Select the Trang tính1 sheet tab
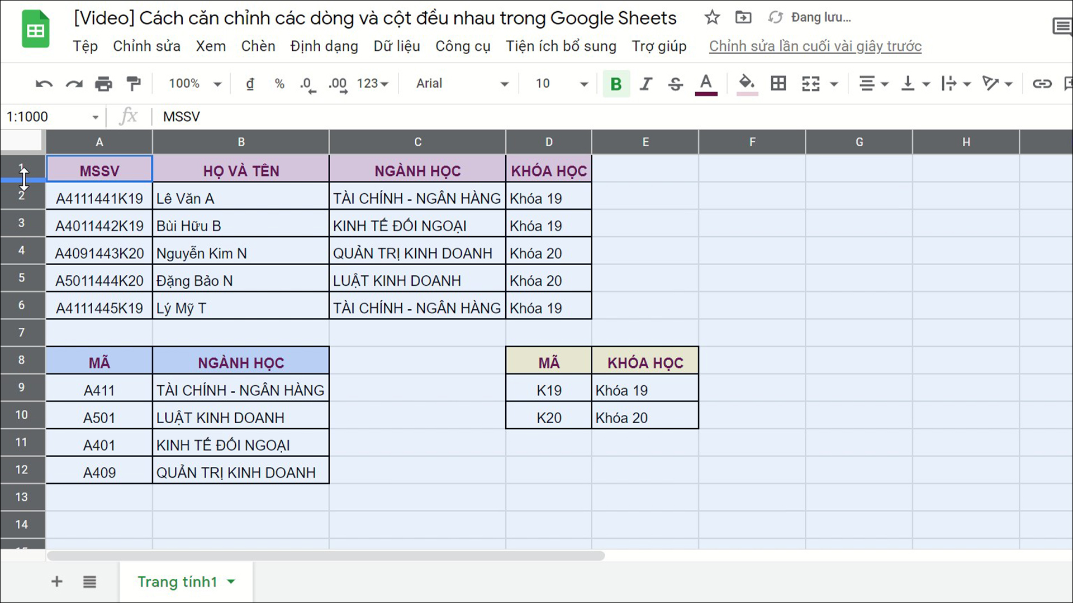The image size is (1073, 603). coord(186,582)
